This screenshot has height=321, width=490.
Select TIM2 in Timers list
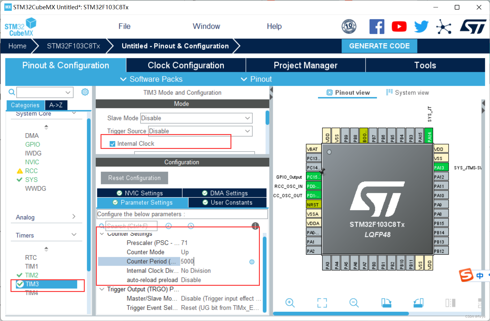pos(32,275)
